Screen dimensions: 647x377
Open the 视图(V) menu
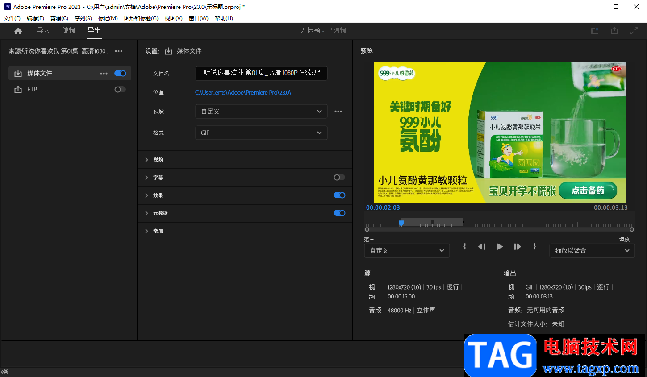pyautogui.click(x=173, y=18)
